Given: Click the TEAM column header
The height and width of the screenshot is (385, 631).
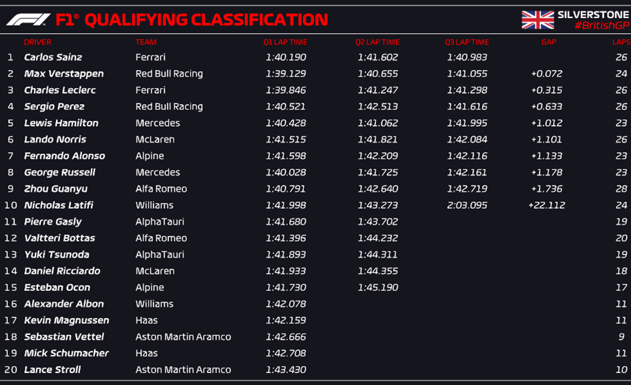Looking at the screenshot, I should pos(146,42).
